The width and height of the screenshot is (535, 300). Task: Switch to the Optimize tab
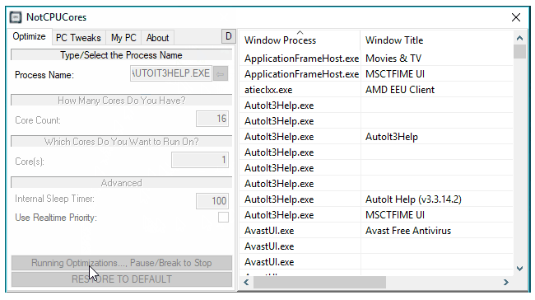coord(29,36)
